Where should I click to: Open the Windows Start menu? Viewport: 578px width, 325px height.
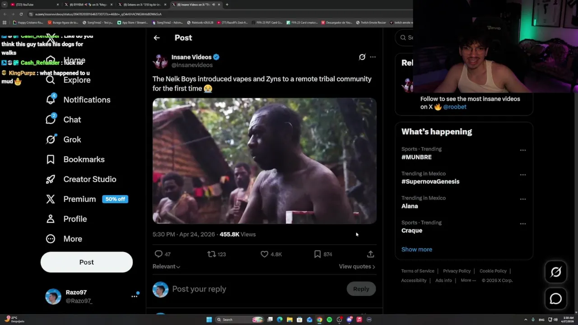tap(209, 320)
